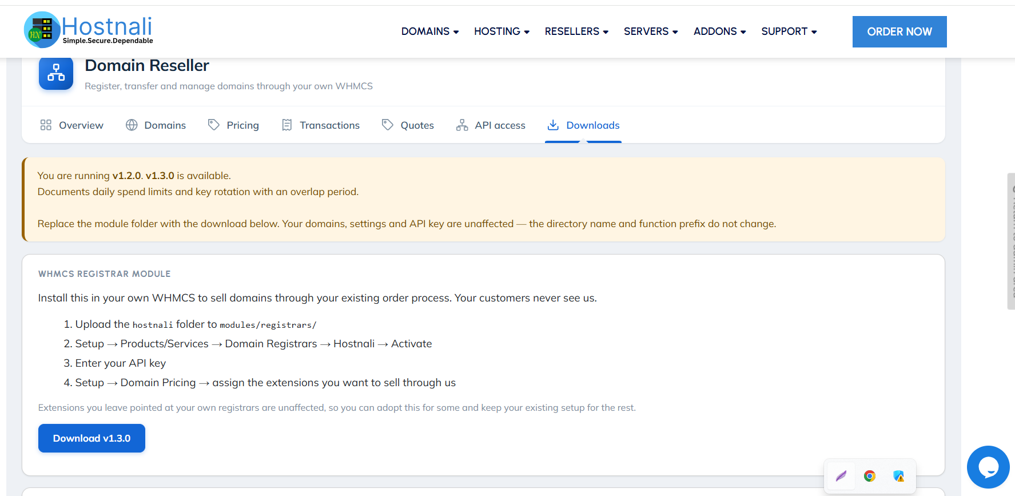
Task: Click the 'modules/registrars/' path text
Action: (268, 325)
